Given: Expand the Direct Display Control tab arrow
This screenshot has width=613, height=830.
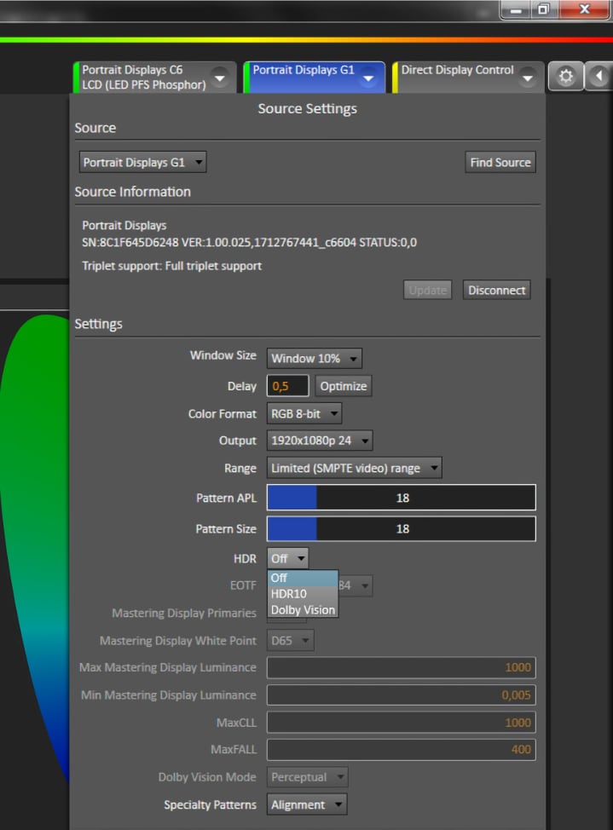Looking at the screenshot, I should point(527,78).
